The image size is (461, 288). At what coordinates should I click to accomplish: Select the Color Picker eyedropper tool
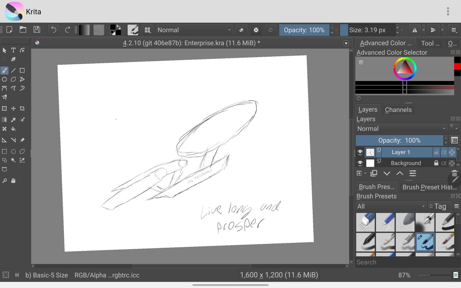click(x=13, y=120)
